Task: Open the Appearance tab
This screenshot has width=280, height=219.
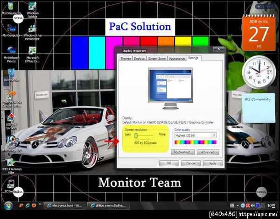Action: [x=177, y=58]
